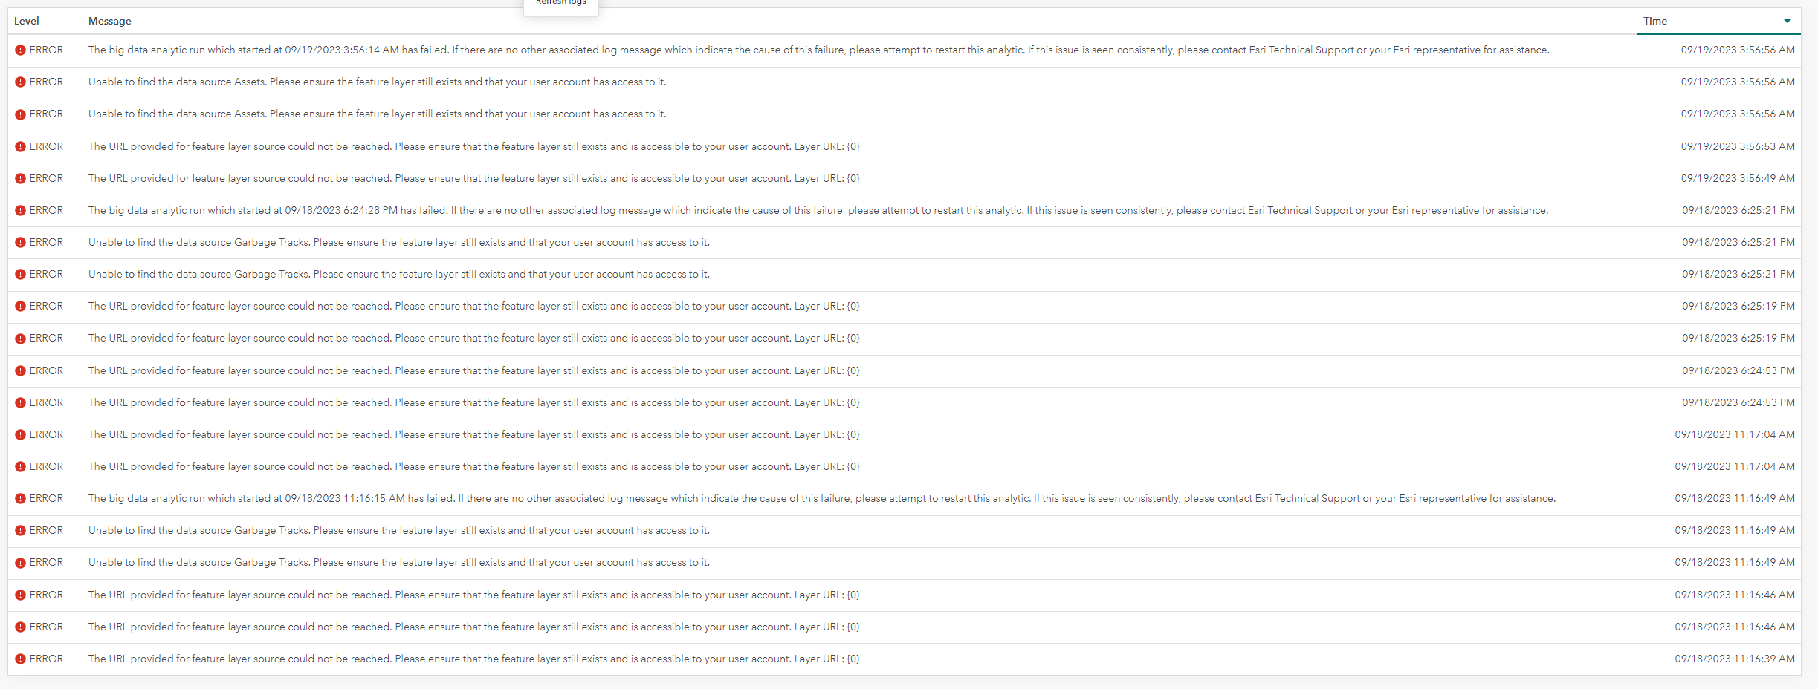
Task: Click the error icon on the 3:56:53 AM entry
Action: [20, 147]
